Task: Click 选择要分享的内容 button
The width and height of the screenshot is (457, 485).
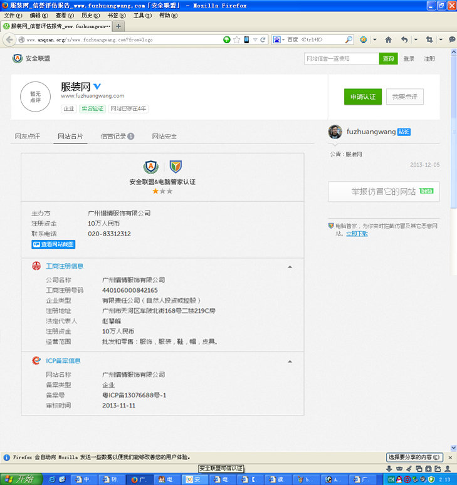Action: [414, 457]
